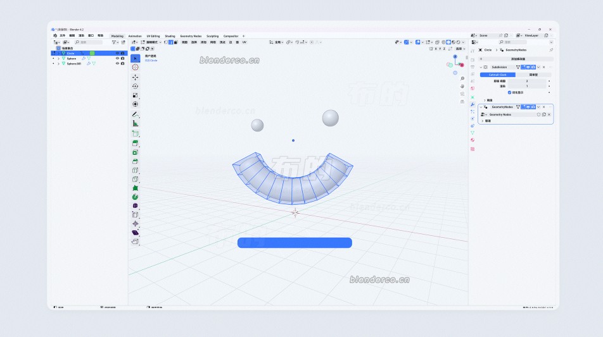Select the Measure tool
This screenshot has height=337, width=603.
(x=136, y=123)
